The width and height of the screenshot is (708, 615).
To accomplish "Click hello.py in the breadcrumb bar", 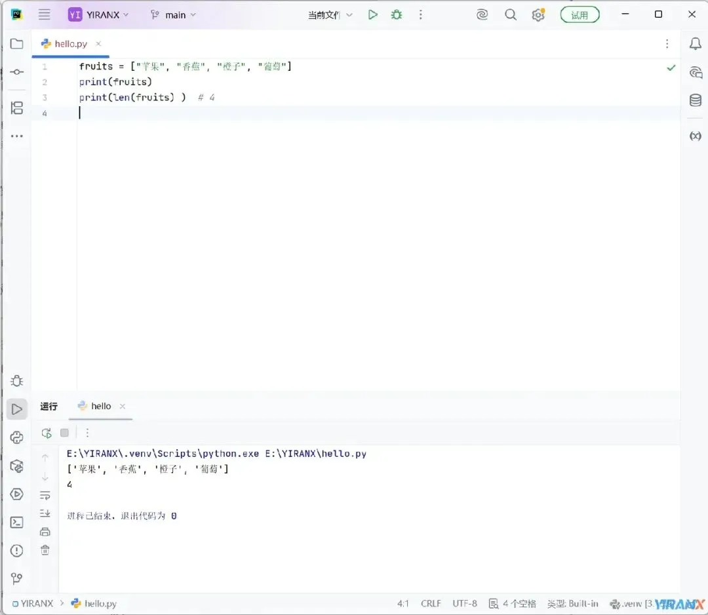I will 94,603.
